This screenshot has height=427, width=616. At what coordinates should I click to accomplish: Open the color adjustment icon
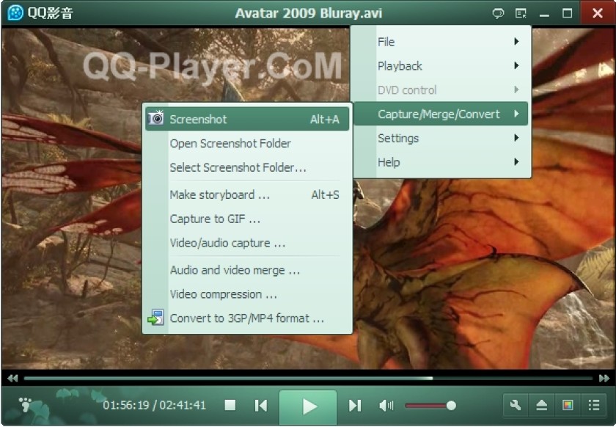click(568, 405)
